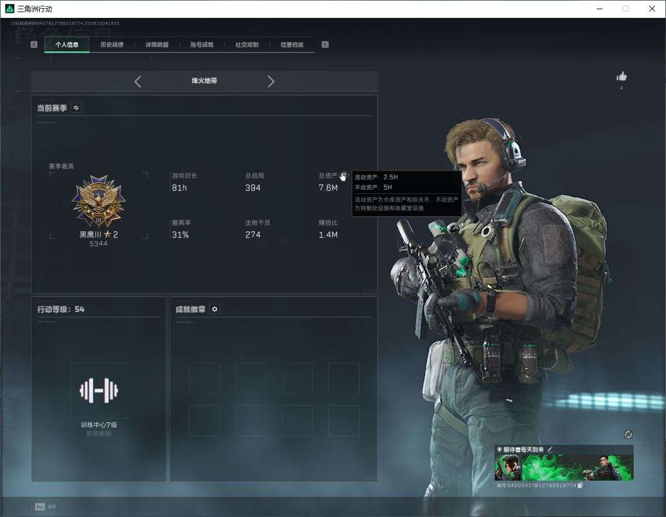Select the 社交定制 tab
This screenshot has width=666, height=517.
247,44
